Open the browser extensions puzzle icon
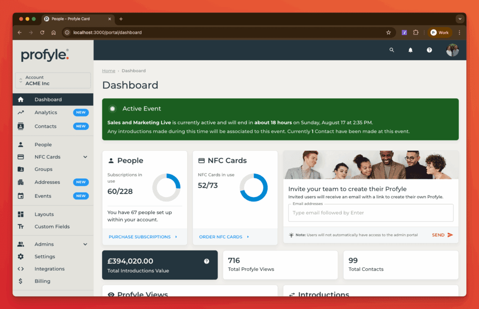 (x=415, y=33)
